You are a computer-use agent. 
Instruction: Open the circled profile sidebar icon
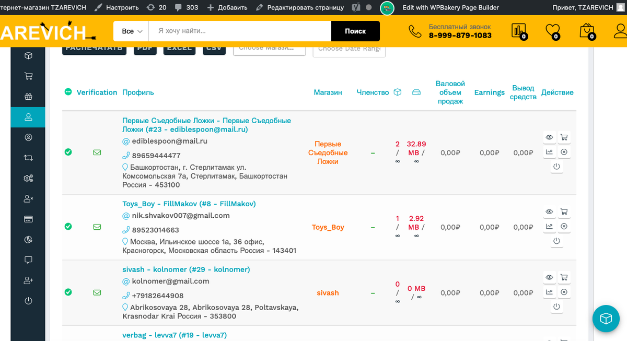28,137
